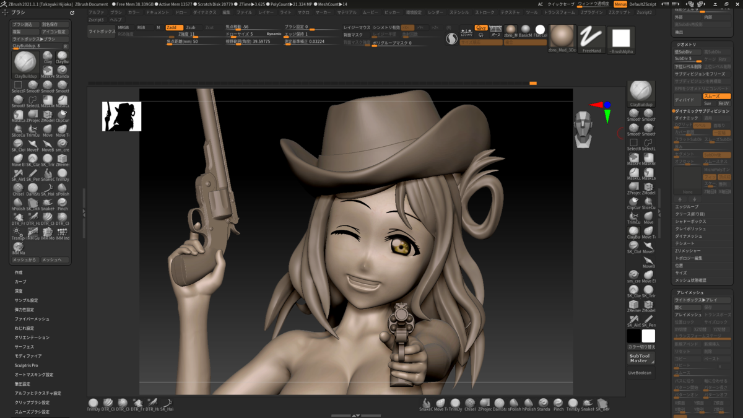Select the hPolish brush in left palette
This screenshot has height=418, width=743.
coord(17,203)
